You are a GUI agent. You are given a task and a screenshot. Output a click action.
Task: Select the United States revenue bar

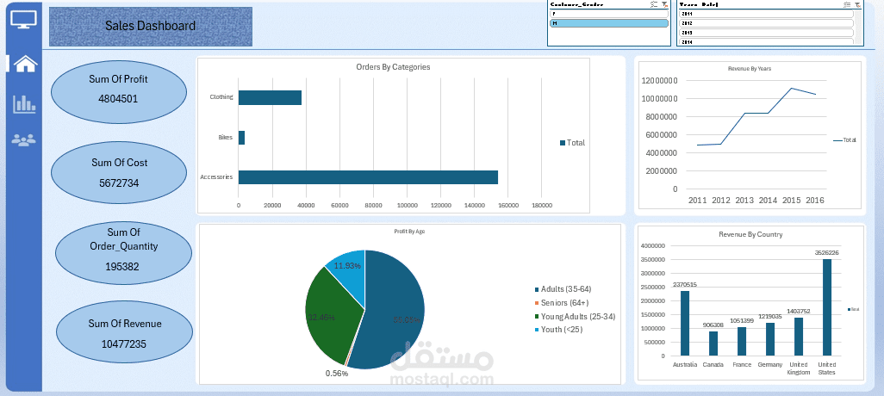click(x=827, y=307)
